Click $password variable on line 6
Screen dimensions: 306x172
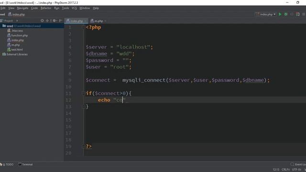[99, 60]
